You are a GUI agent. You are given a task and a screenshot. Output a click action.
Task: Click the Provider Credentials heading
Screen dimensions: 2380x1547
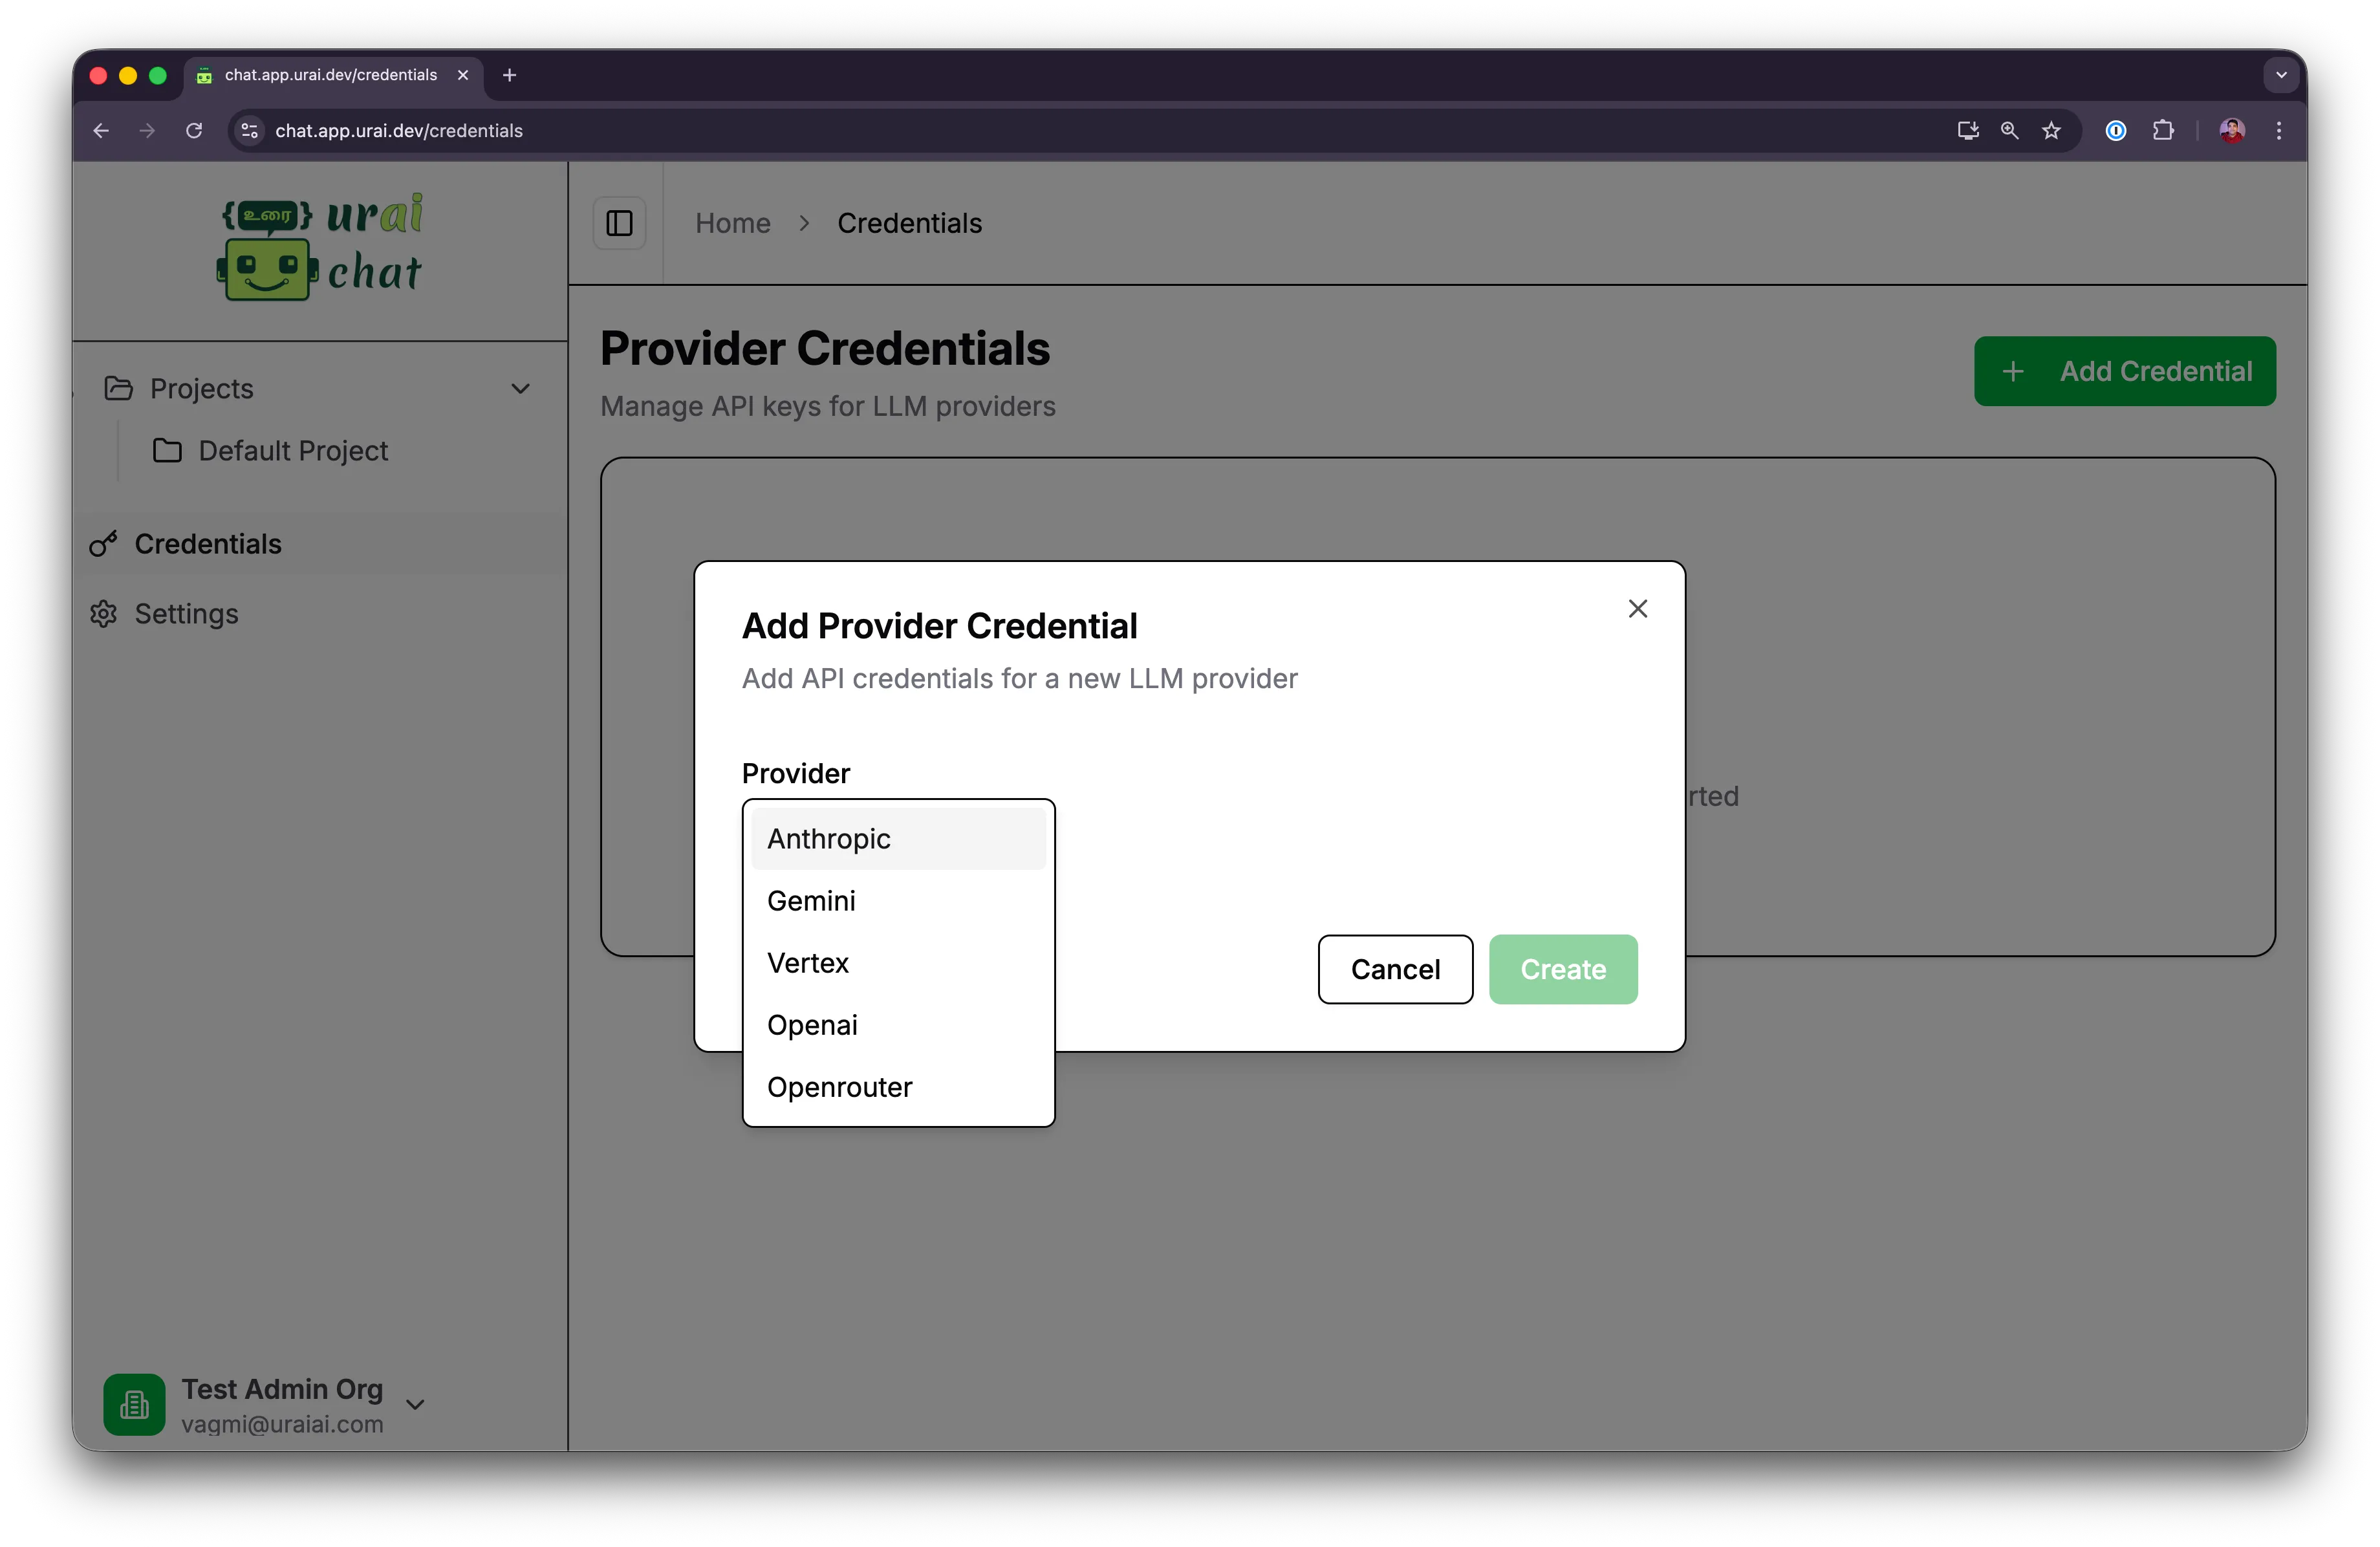coord(825,349)
